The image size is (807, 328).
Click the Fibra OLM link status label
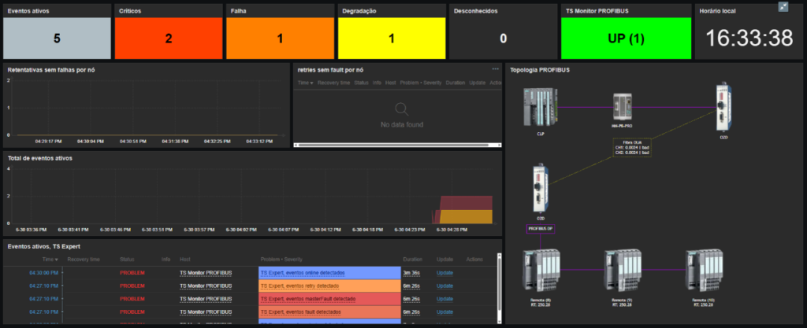click(x=633, y=148)
